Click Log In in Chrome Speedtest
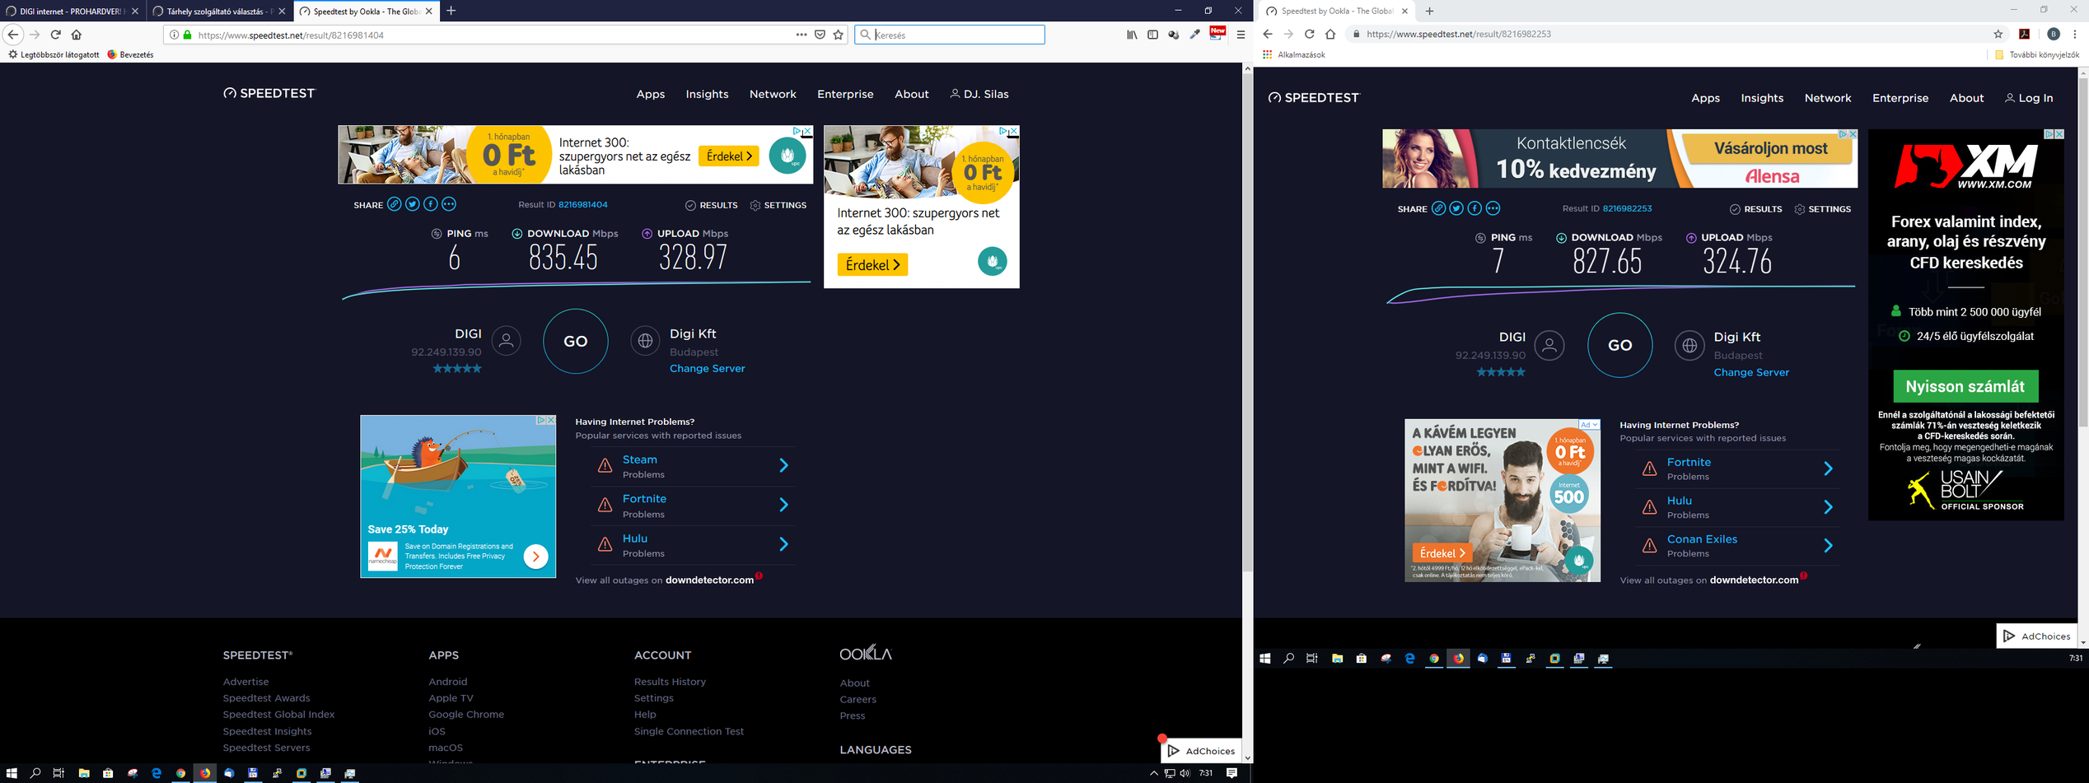Screen dimensions: 2089x783 (2029, 98)
